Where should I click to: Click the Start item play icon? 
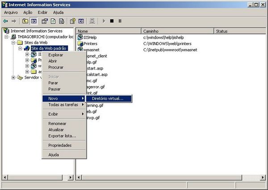(x=104, y=21)
